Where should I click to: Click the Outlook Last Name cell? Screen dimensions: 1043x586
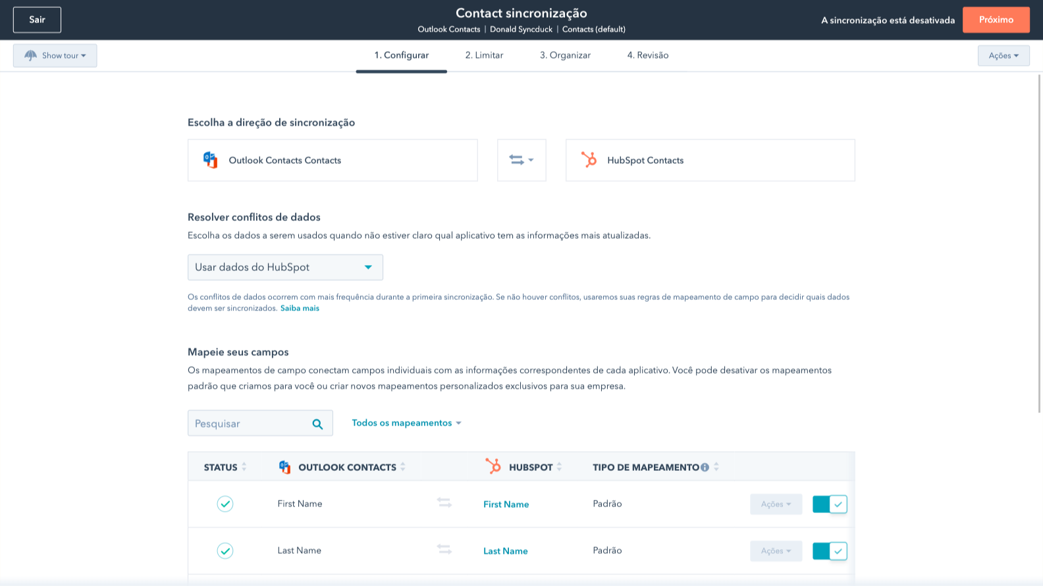pos(300,550)
